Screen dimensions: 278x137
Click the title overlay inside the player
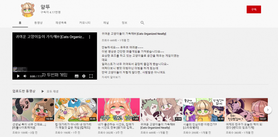pos(50,37)
